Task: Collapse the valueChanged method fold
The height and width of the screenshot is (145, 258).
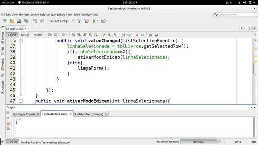Action: pyautogui.click(x=21, y=41)
